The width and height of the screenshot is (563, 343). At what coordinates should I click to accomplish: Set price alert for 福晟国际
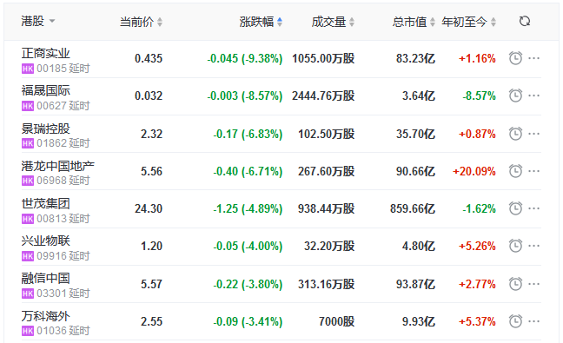[515, 96]
